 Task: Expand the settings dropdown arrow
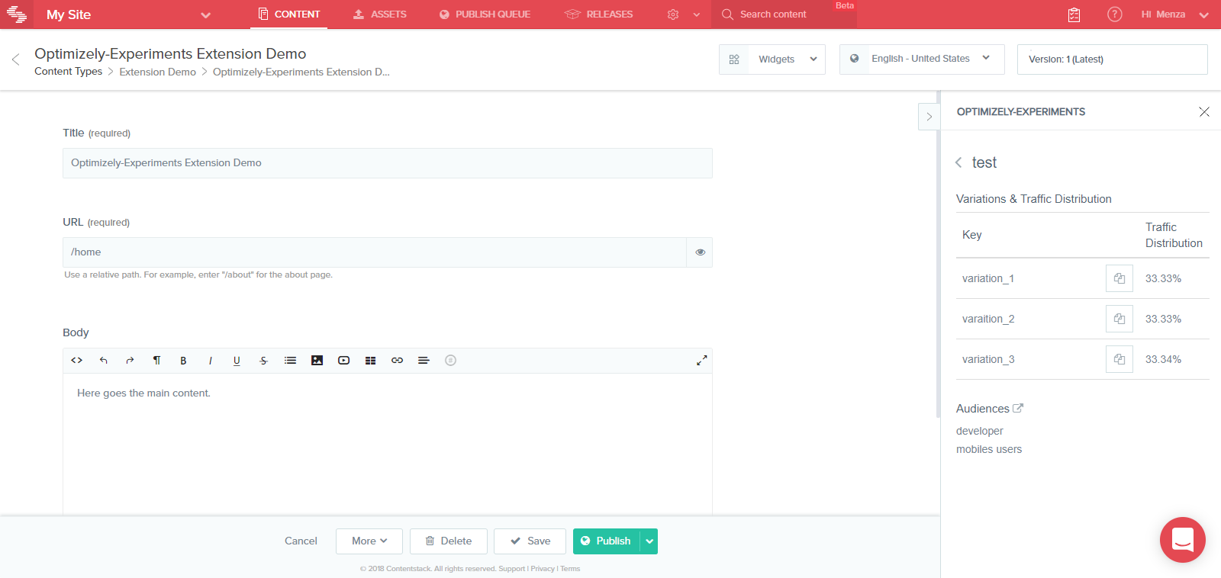click(696, 14)
